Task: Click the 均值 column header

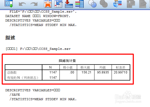Action: coord(103,67)
